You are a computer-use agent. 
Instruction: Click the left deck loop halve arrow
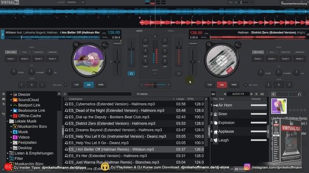pyautogui.click(x=21, y=85)
